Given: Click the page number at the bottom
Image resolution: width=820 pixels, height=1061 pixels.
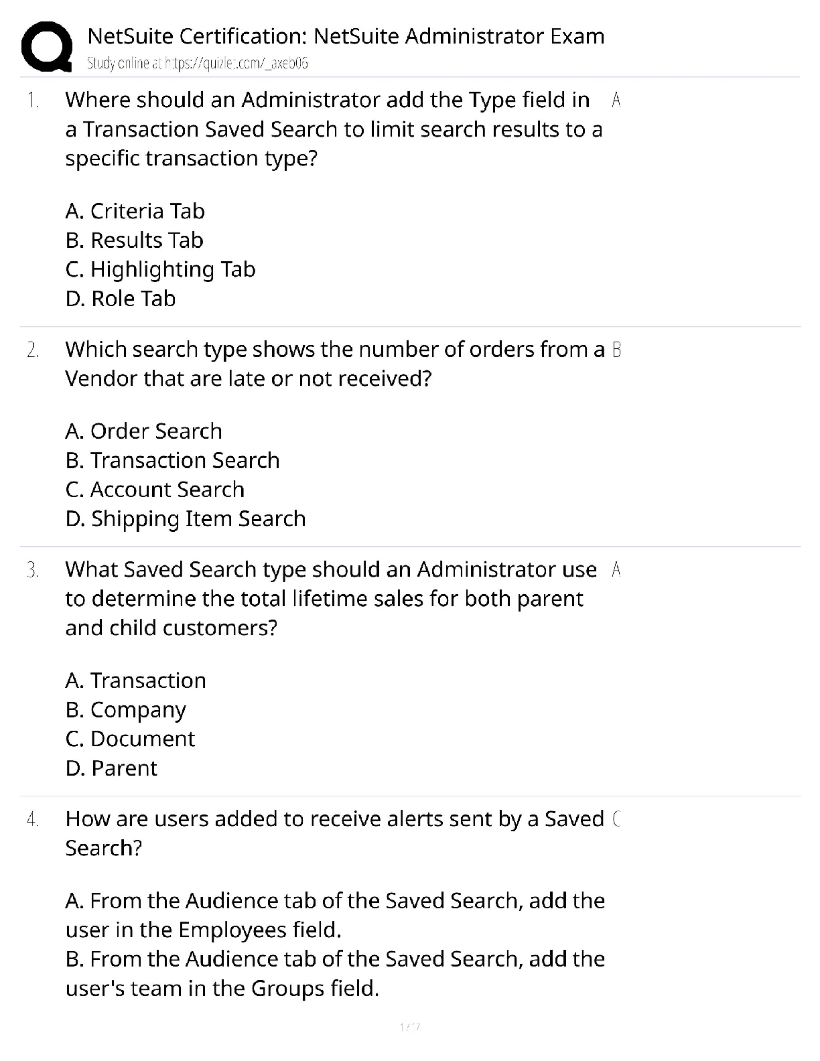Looking at the screenshot, I should point(409,1027).
